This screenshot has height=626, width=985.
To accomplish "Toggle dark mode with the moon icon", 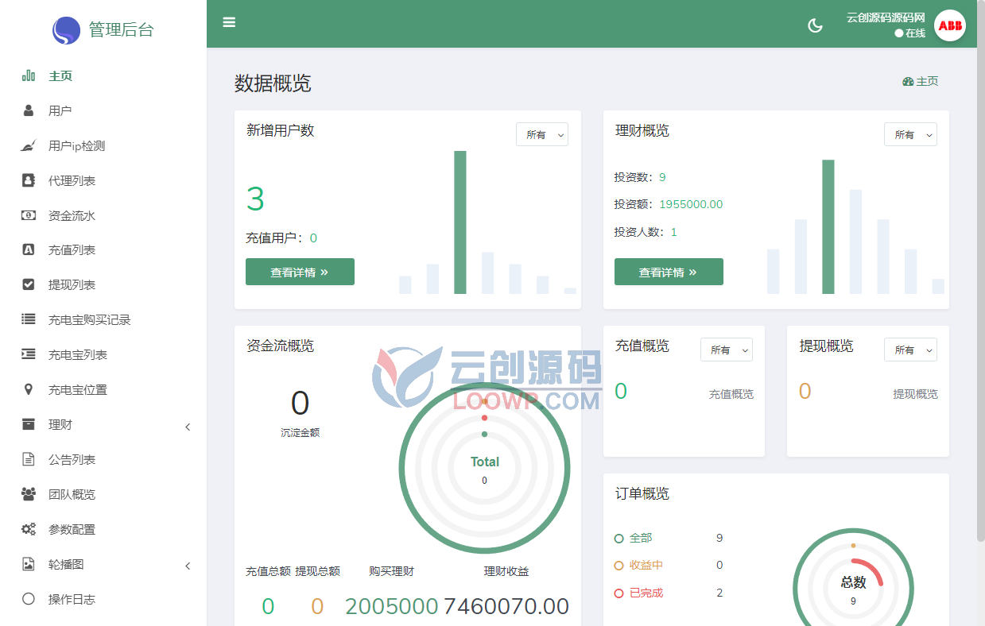I will click(x=815, y=25).
